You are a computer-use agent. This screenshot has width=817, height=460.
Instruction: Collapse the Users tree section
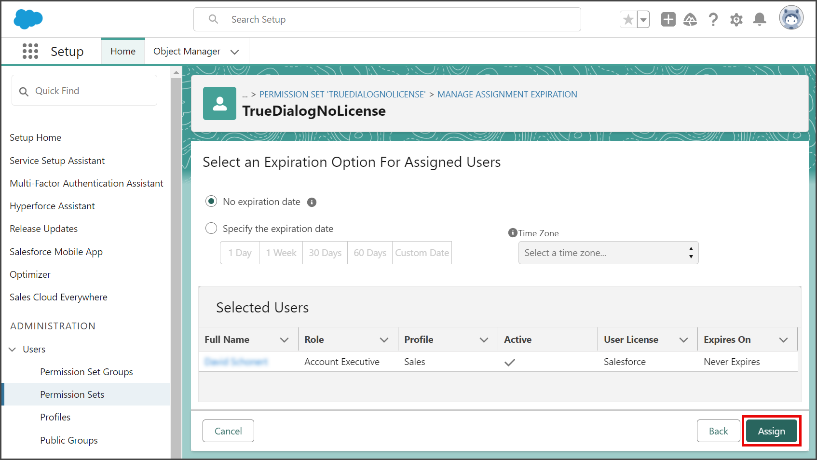pos(12,349)
